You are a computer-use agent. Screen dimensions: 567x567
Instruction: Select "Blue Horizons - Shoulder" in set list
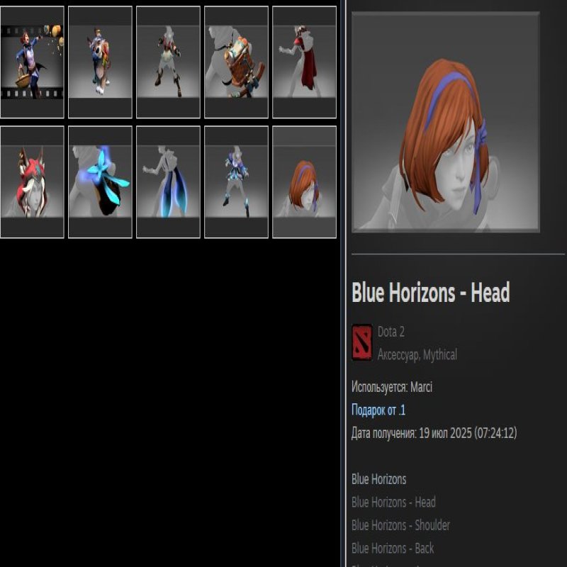point(400,525)
